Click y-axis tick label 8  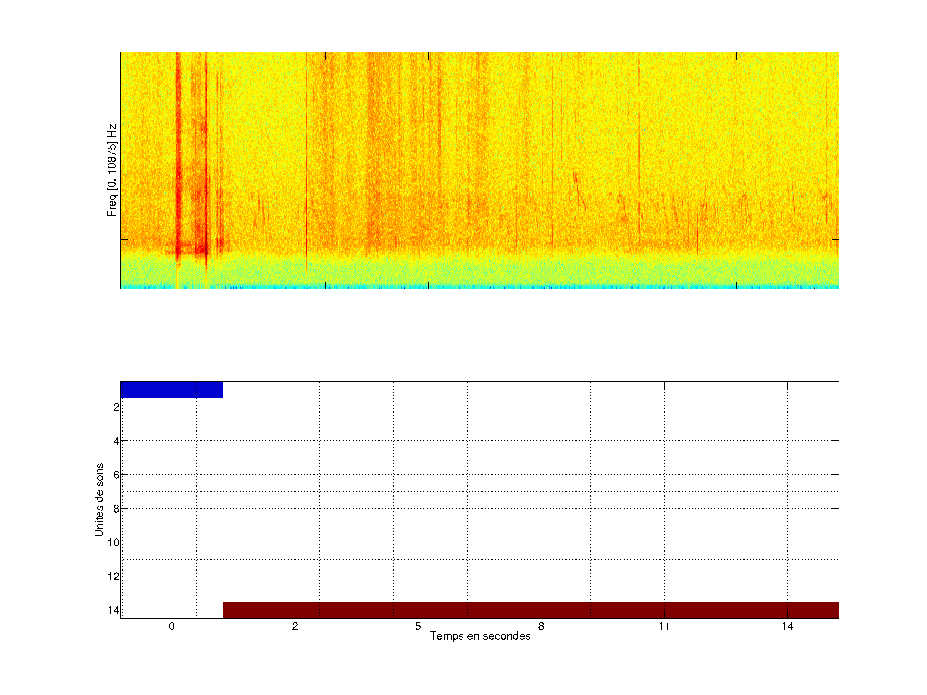click(116, 509)
